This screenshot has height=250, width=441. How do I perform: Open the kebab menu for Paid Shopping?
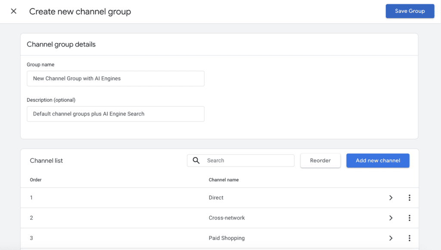tap(409, 238)
